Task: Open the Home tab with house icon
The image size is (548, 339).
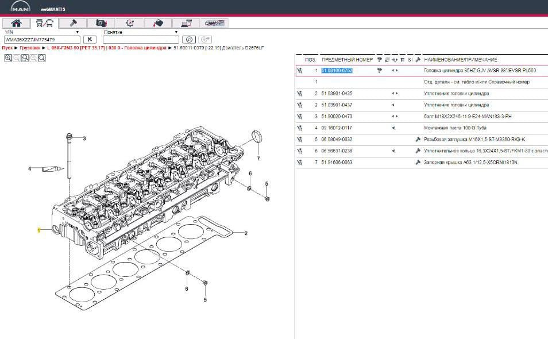Action: coord(17,23)
